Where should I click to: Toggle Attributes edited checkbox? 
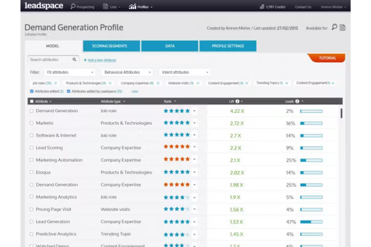32,91
